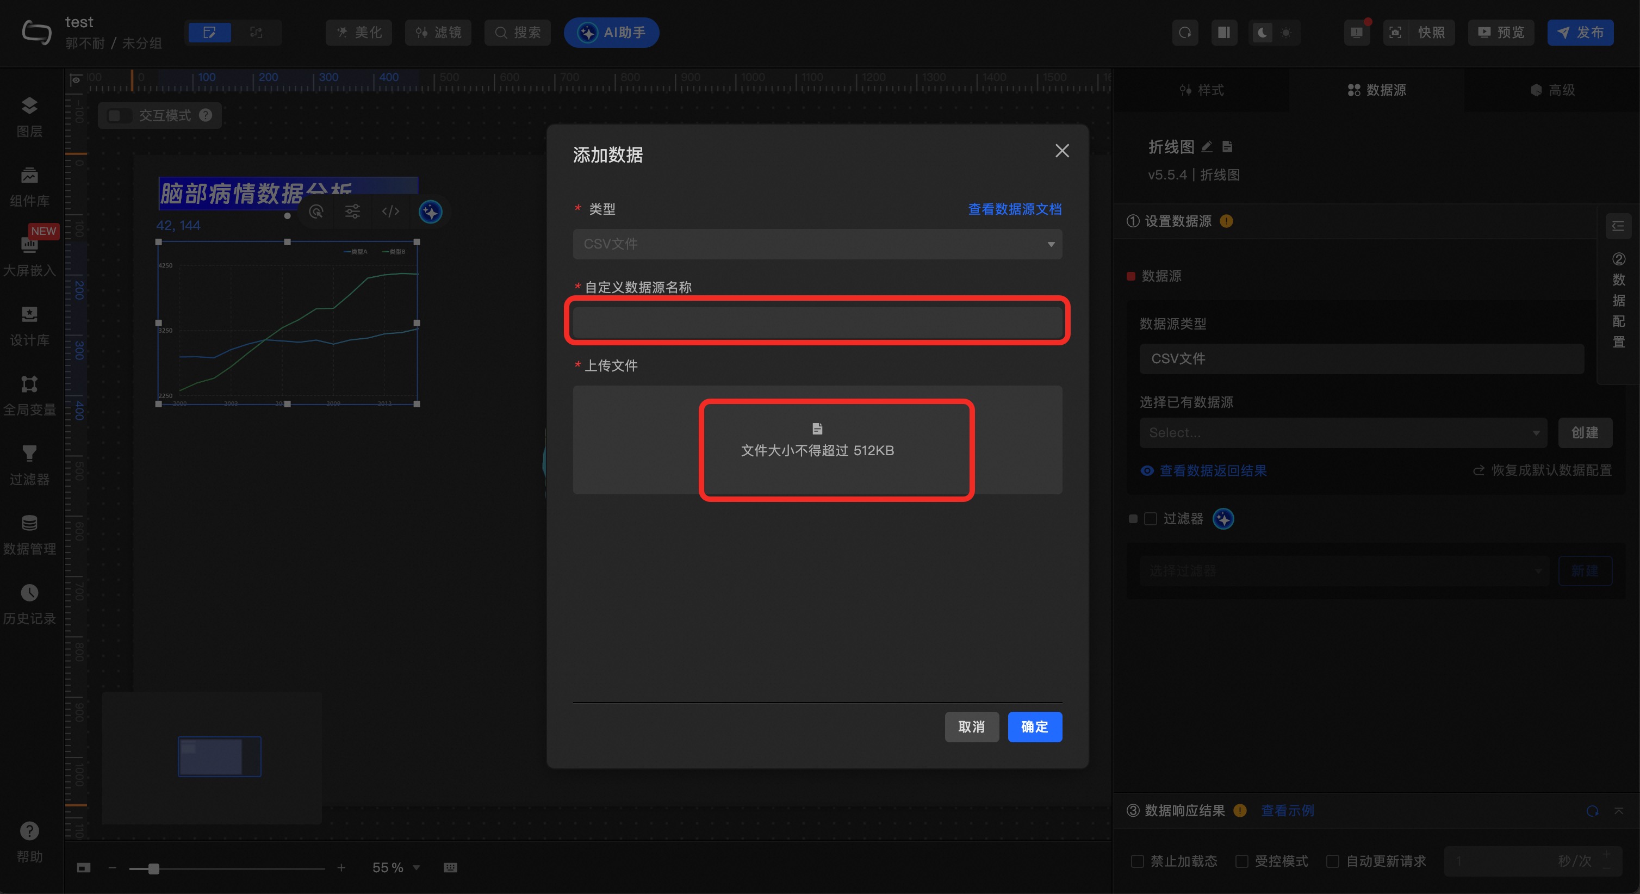Click the 全局变量 global variables icon

coord(29,384)
